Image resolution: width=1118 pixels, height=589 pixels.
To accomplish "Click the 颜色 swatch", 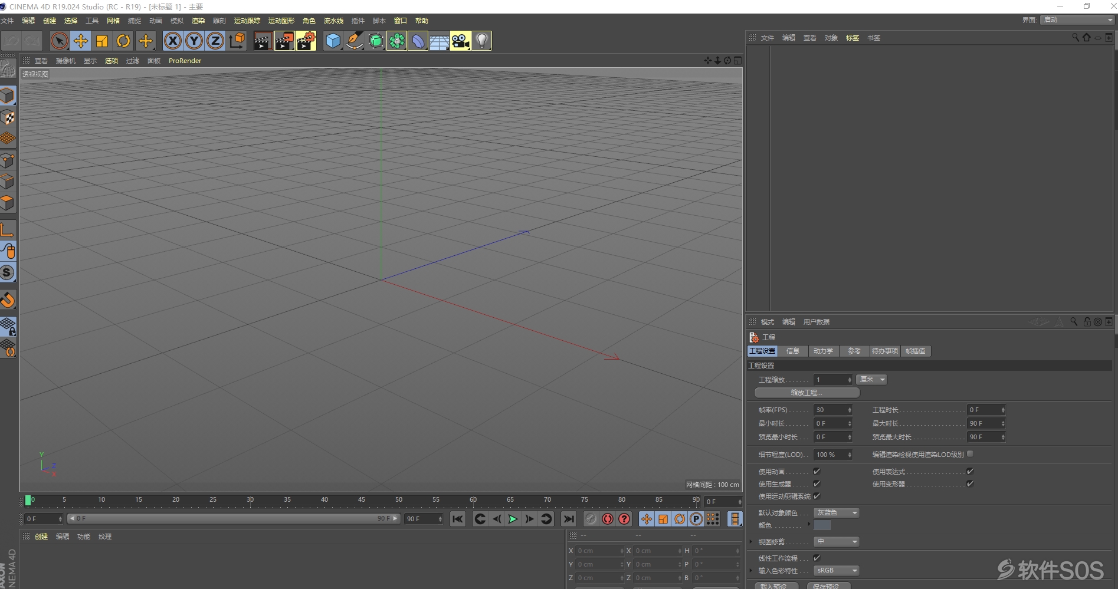I will [x=822, y=525].
